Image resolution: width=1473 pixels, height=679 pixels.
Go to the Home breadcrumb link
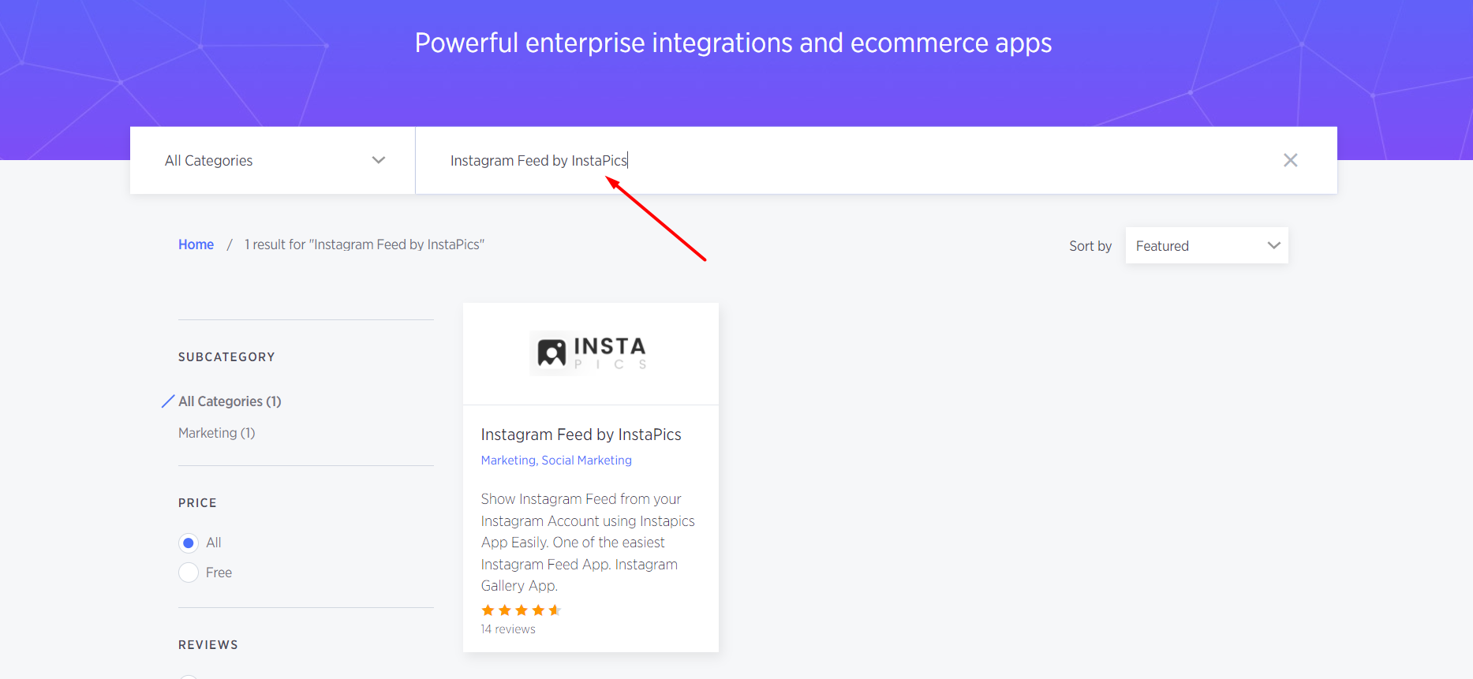click(196, 244)
